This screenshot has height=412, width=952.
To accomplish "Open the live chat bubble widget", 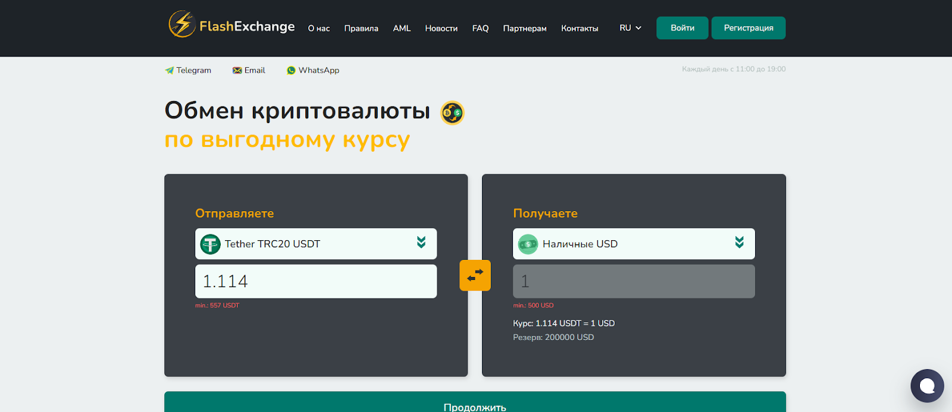I will coord(927,386).
